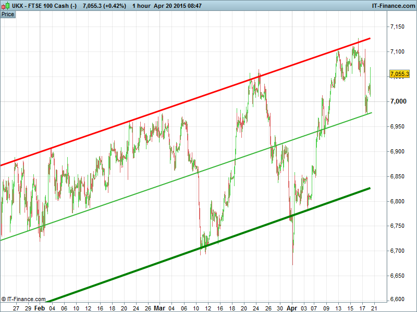Image resolution: width=417 pixels, height=312 pixels.
Task: Select the Price panel tab
Action: [x=8, y=14]
